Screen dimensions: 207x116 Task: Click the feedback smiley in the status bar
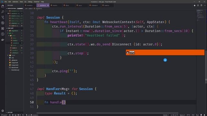tap(201, 115)
